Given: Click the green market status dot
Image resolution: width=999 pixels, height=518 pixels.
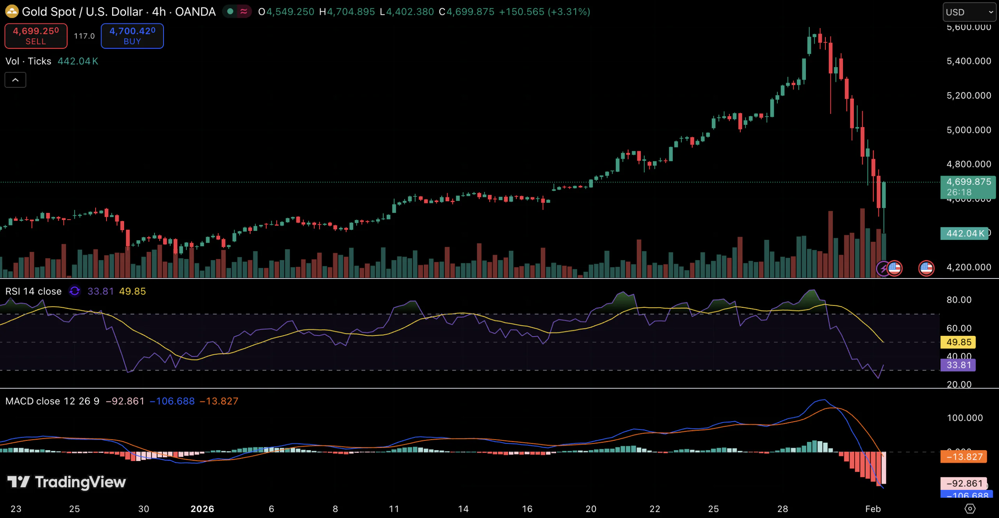Looking at the screenshot, I should coord(230,11).
